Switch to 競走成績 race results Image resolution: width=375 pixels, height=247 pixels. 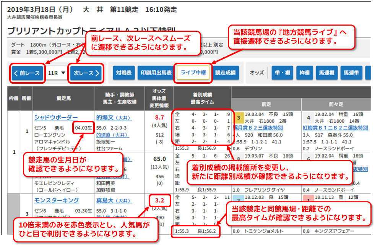(226, 72)
